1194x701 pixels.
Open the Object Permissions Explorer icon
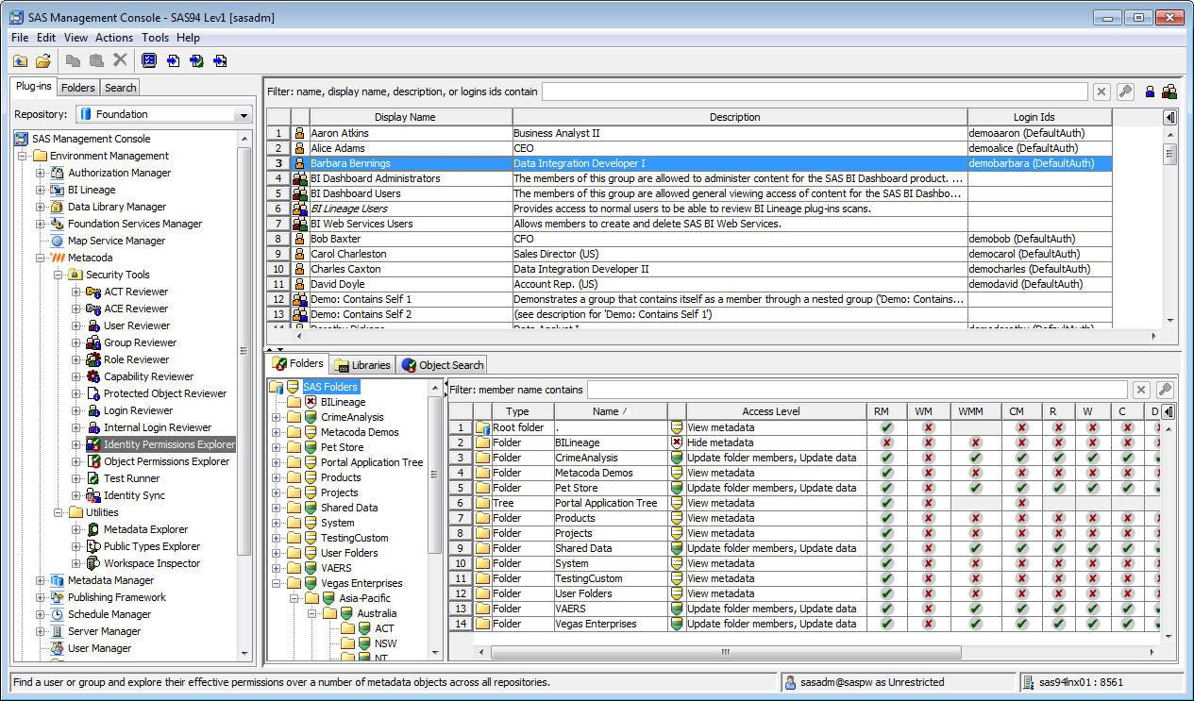93,461
